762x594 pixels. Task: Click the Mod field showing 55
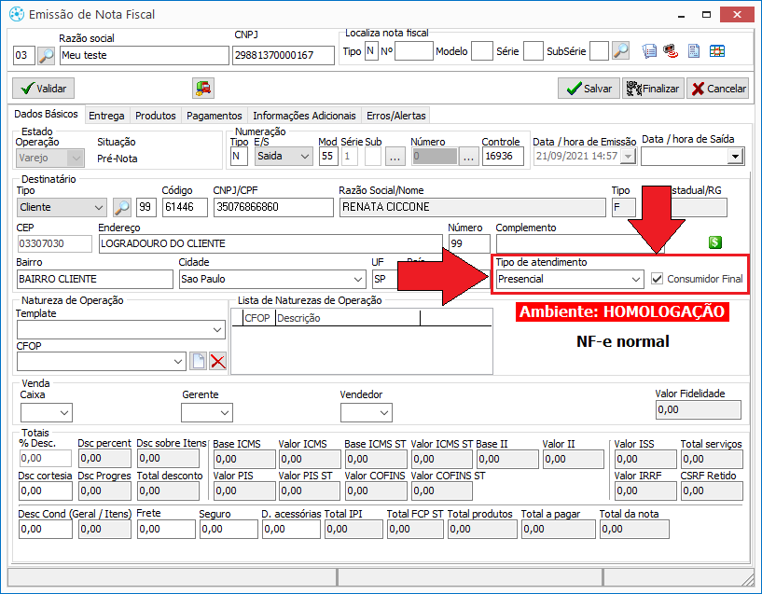(328, 157)
